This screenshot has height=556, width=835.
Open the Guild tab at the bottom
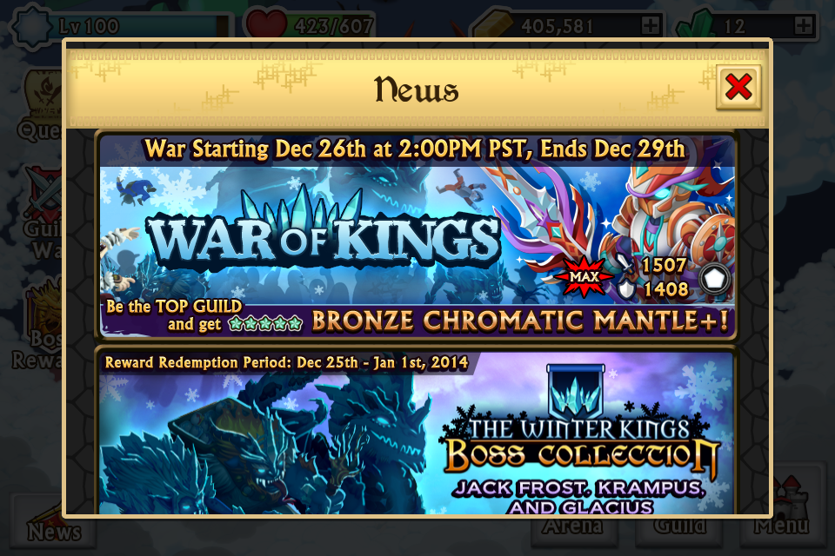[x=680, y=526]
